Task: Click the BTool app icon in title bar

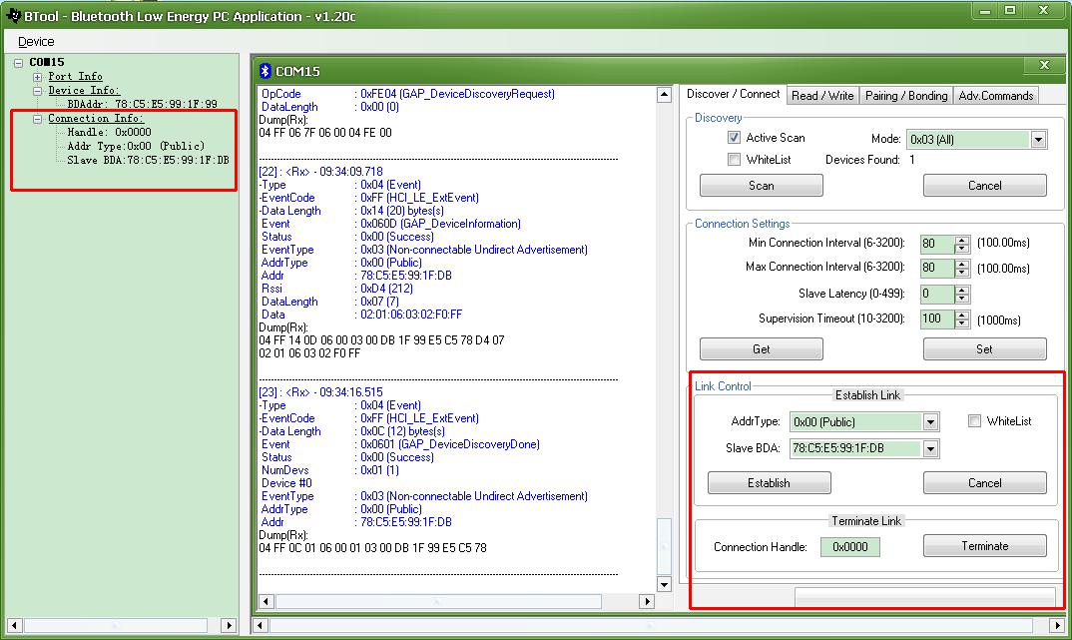Action: coord(13,14)
